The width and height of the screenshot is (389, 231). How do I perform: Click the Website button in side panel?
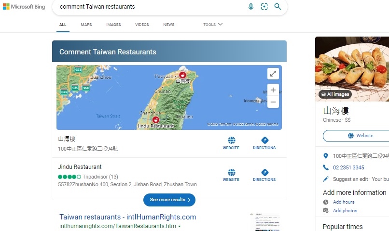[356, 136]
